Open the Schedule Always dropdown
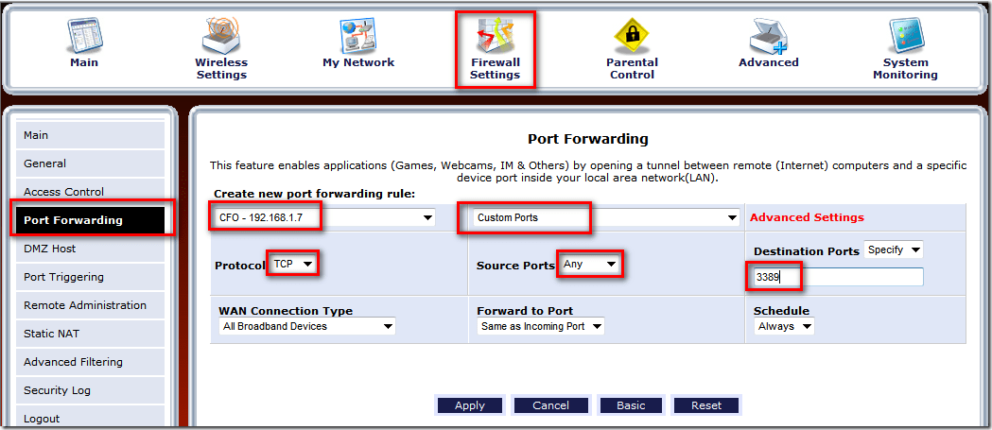This screenshot has width=992, height=430. point(784,326)
